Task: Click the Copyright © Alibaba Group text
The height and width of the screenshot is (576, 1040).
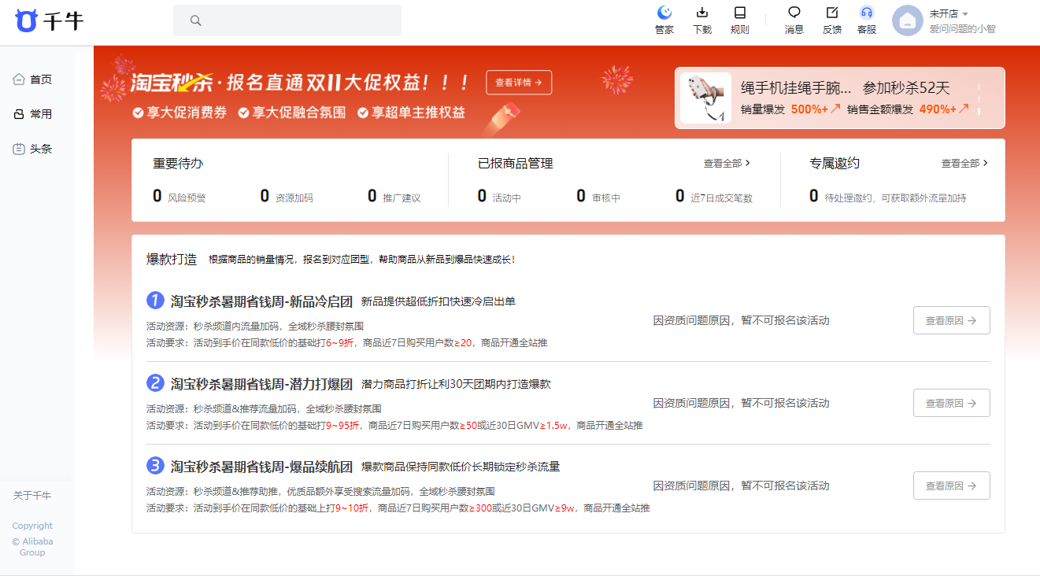Action: [32, 539]
